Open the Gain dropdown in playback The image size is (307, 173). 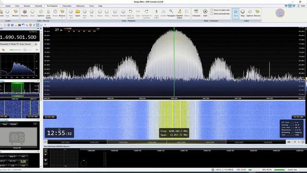pyautogui.click(x=156, y=14)
